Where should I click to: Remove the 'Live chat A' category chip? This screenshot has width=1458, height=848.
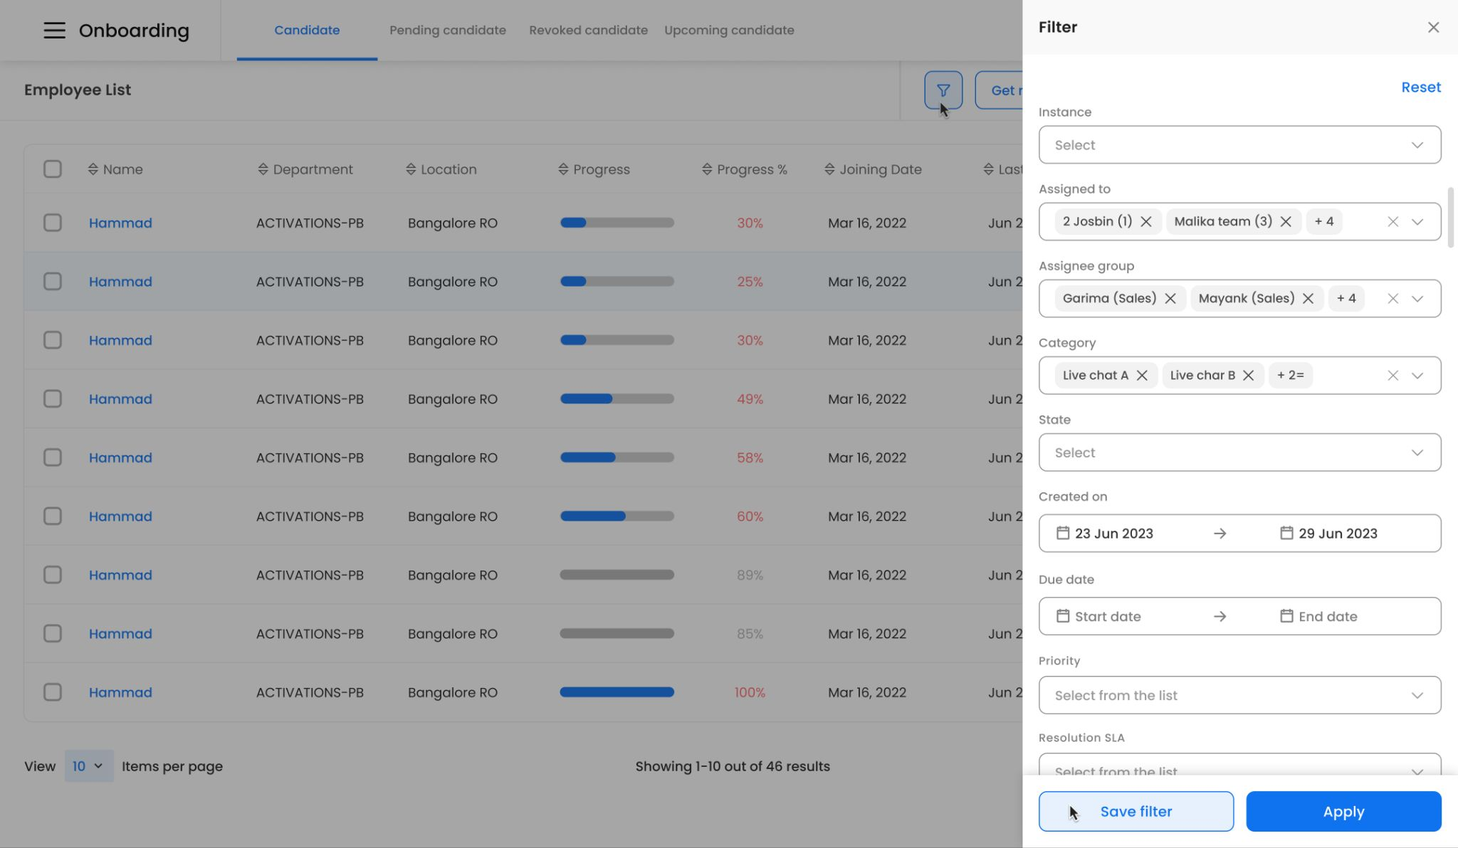click(1142, 375)
